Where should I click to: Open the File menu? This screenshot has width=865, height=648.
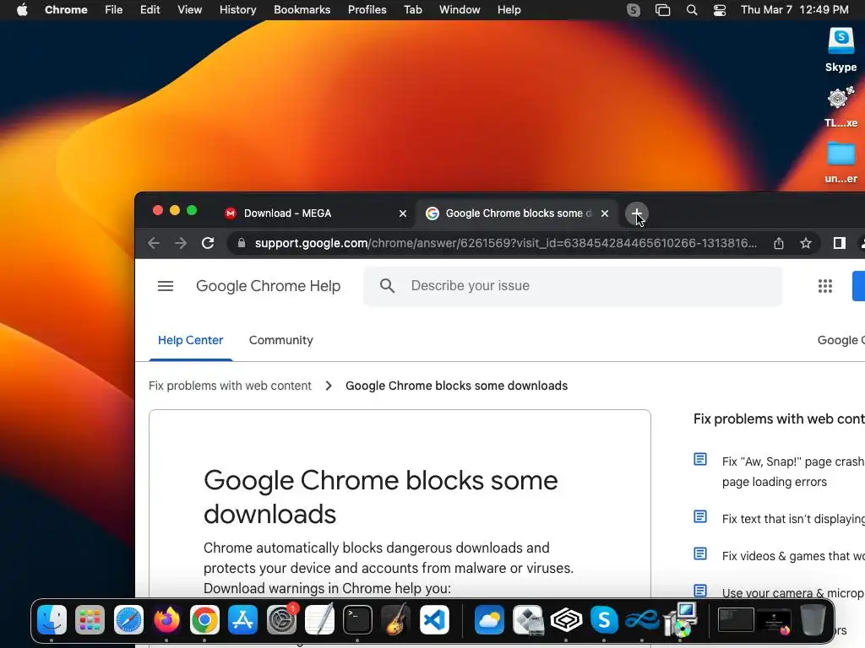pos(114,10)
